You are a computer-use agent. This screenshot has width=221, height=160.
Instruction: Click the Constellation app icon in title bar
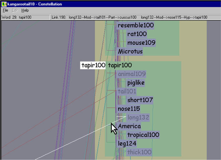click(x=4, y=4)
